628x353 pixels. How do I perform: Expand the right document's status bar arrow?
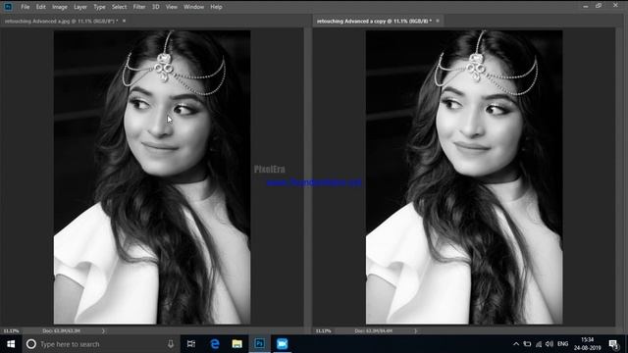click(x=416, y=331)
